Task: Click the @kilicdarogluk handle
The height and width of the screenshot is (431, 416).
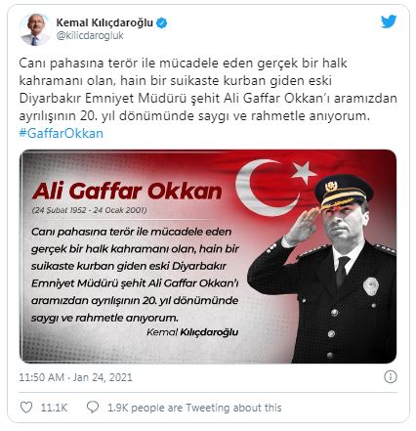Action: pos(90,35)
